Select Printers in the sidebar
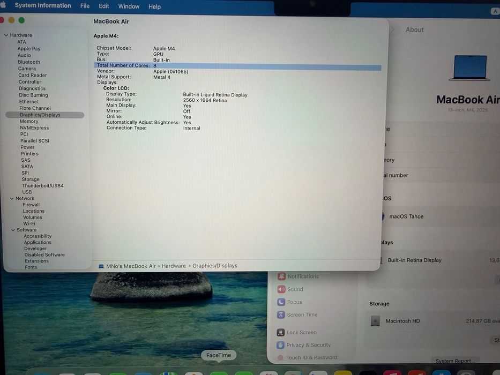The width and height of the screenshot is (500, 375). coord(29,153)
